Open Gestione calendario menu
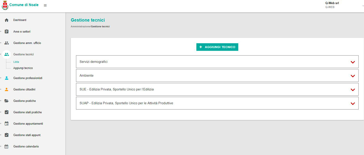The width and height of the screenshot is (364, 155). click(26, 146)
